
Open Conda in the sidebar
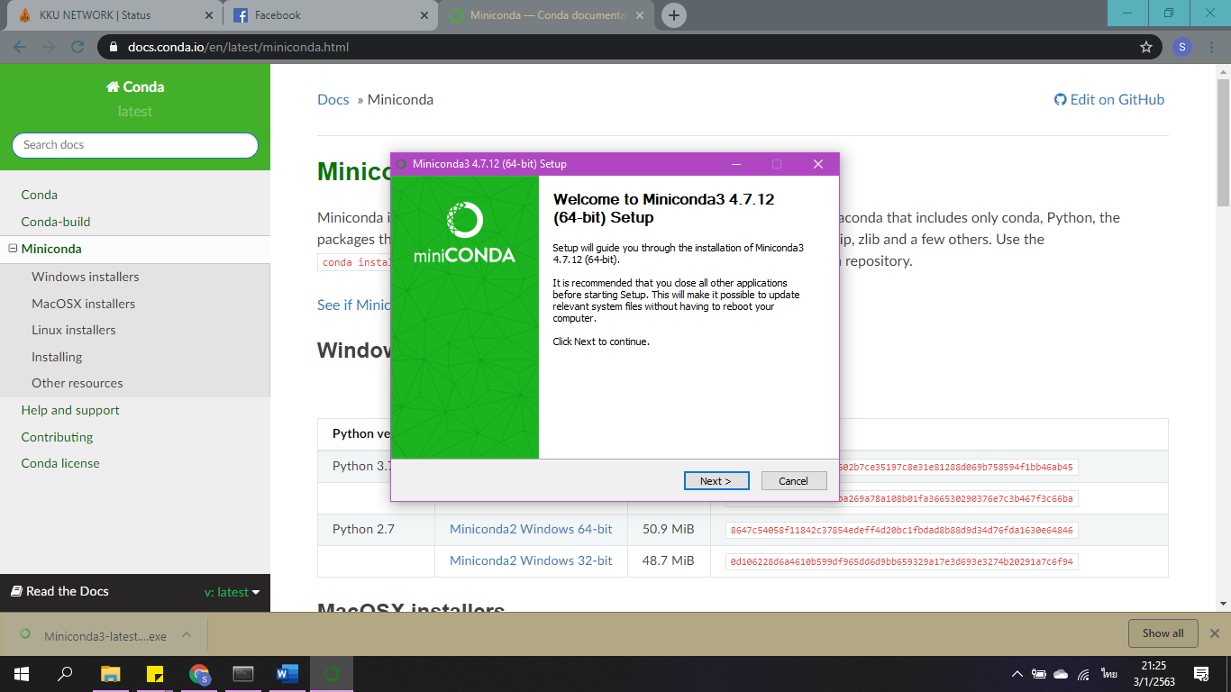(40, 195)
